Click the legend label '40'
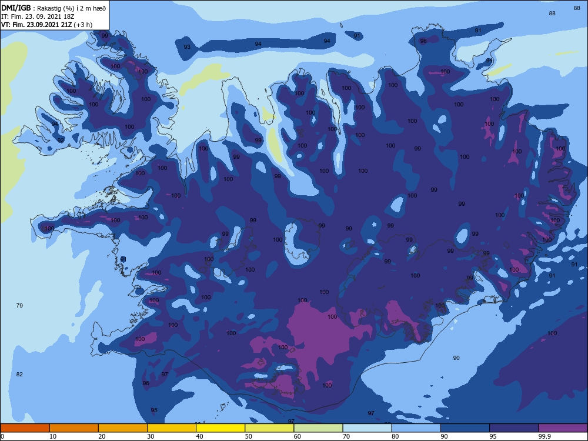Screen dimensions: 588x441 tap(199, 436)
